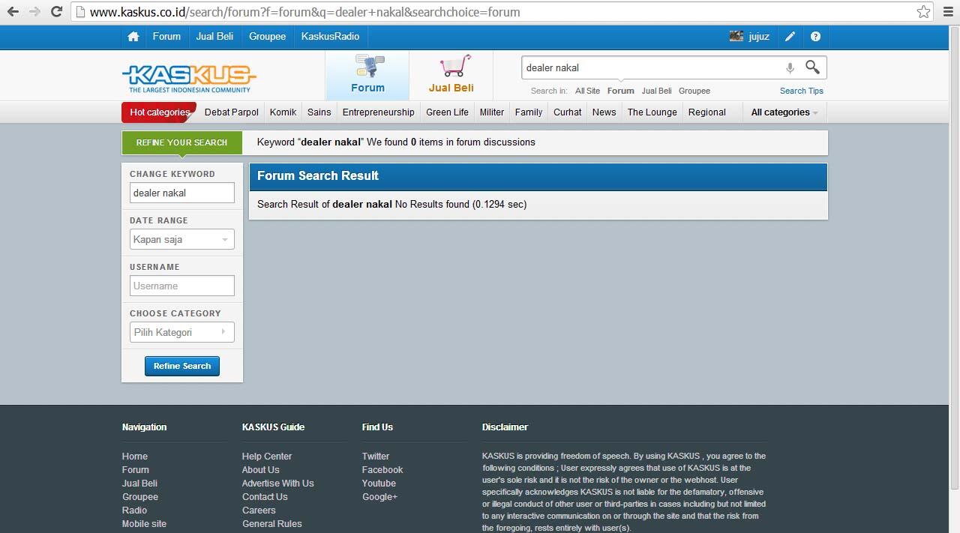Click the Change Keyword field

click(x=182, y=193)
